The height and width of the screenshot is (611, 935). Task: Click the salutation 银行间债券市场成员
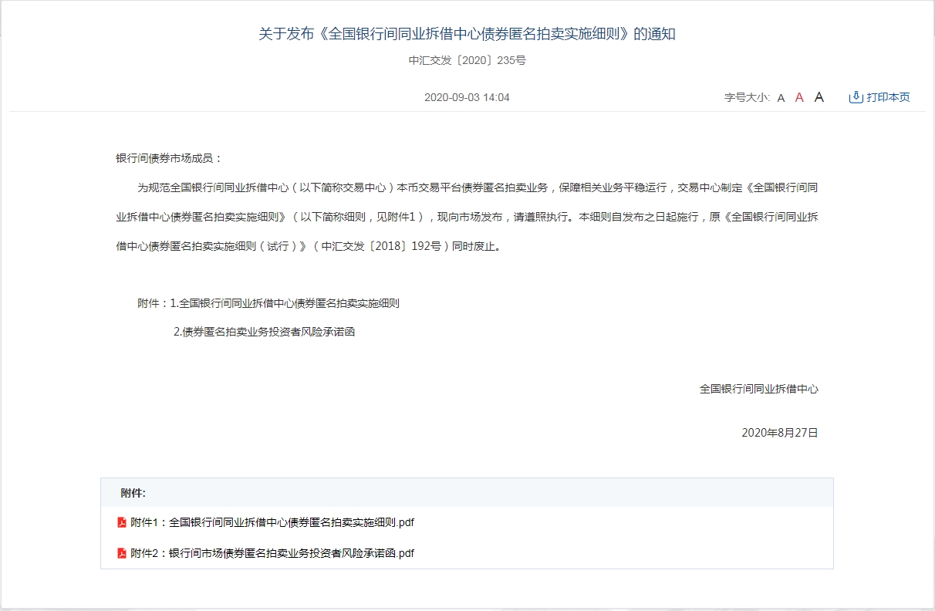(x=168, y=158)
